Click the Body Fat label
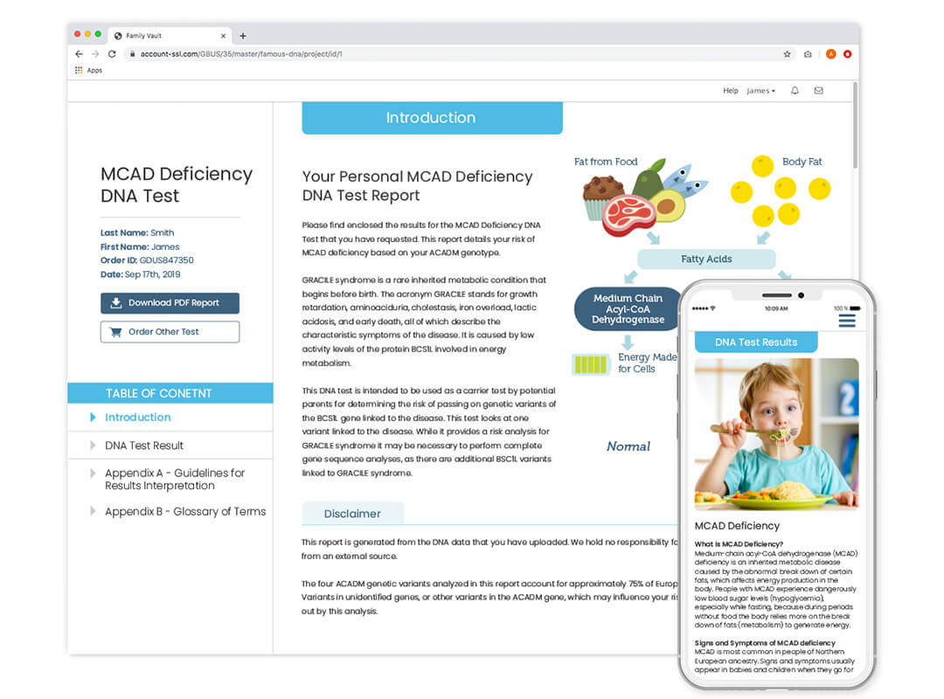This screenshot has height=699, width=944. [802, 162]
